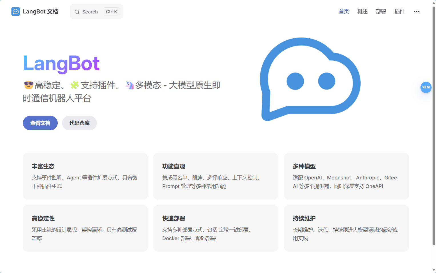Viewport: 436px width, 273px height.
Task: Click the blue 28M floating badge
Action: pos(426,87)
